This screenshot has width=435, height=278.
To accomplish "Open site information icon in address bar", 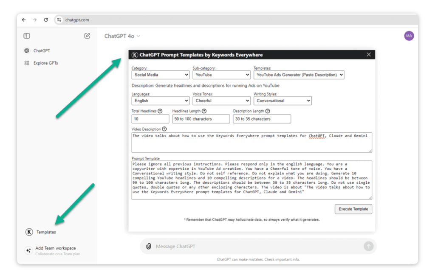I will tap(59, 20).
